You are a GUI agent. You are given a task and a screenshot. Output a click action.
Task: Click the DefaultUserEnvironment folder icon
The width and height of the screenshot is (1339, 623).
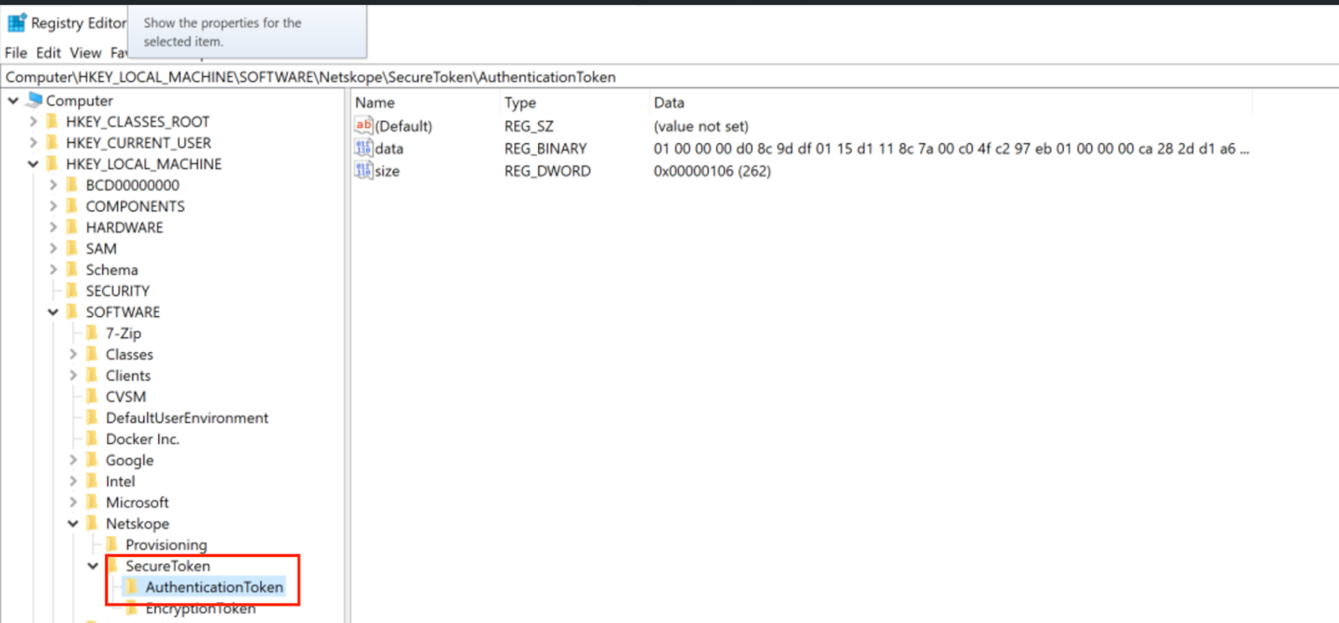tap(93, 418)
